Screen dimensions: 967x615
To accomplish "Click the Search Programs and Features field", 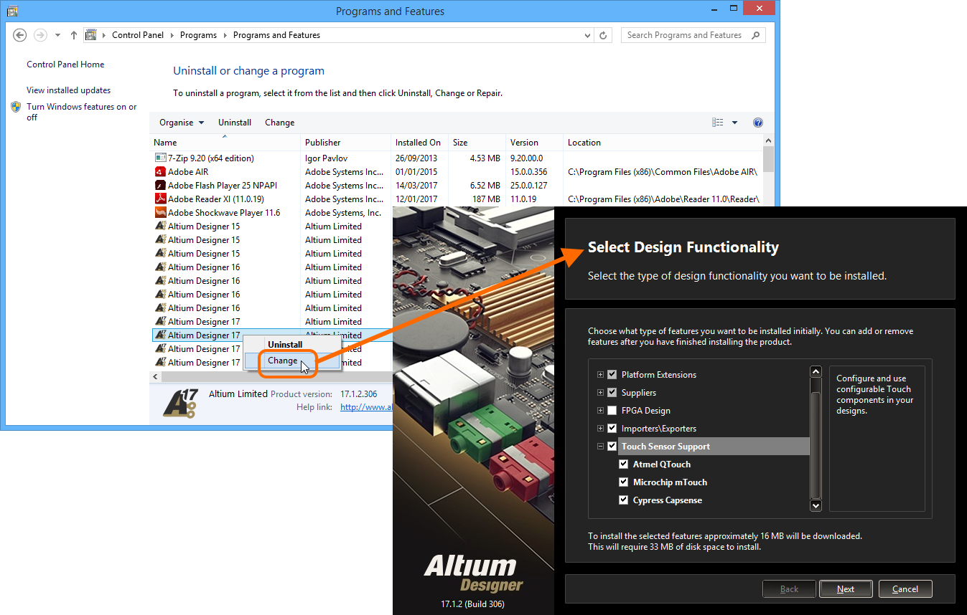I will pyautogui.click(x=685, y=35).
